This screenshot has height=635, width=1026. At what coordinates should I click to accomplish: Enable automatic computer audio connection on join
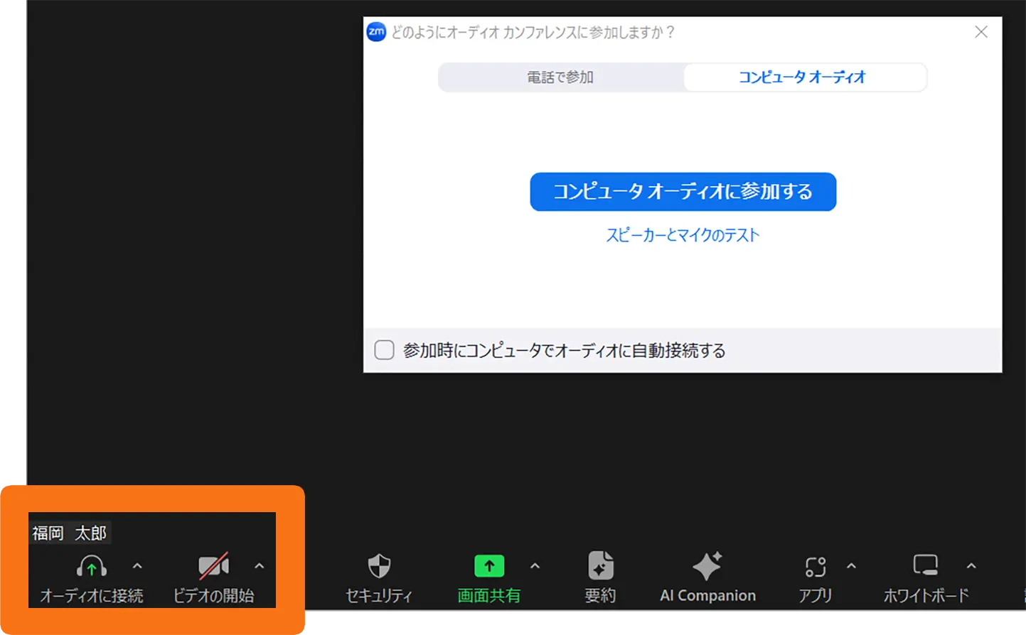[x=384, y=349]
